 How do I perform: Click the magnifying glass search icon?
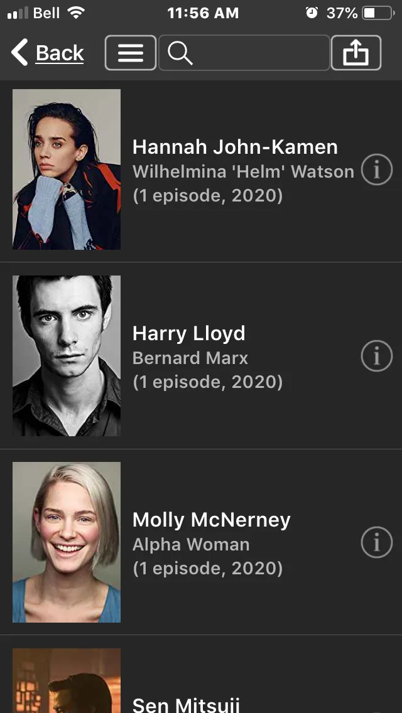coord(180,53)
